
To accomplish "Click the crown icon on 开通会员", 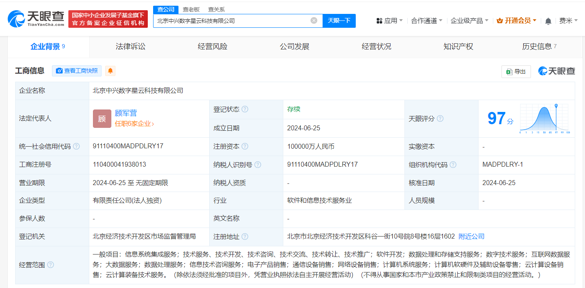I will pyautogui.click(x=499, y=20).
